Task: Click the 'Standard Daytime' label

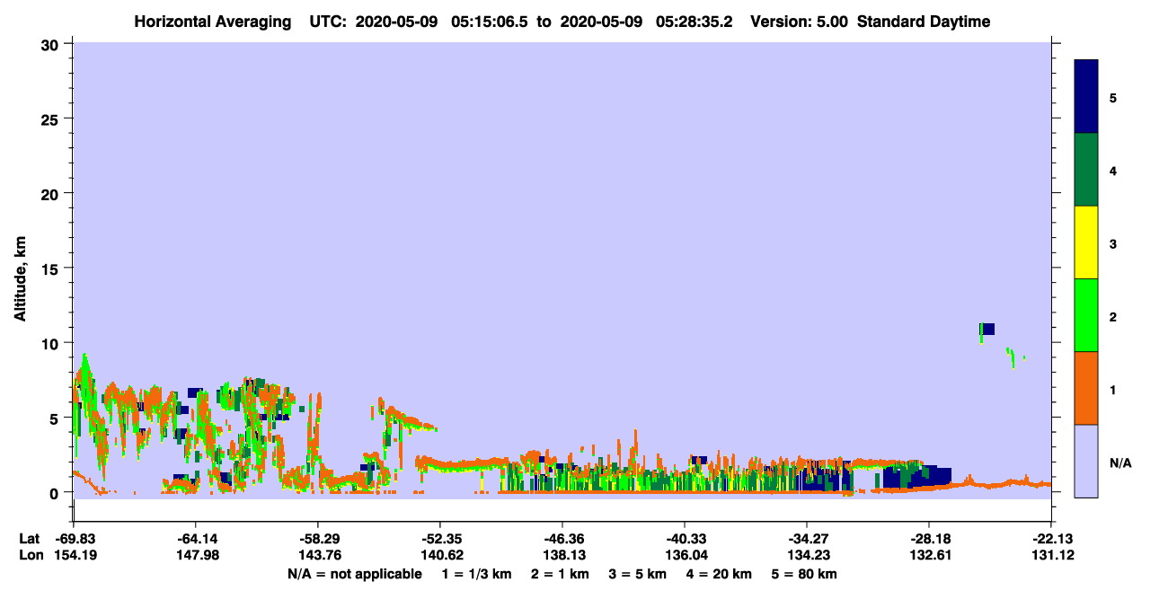Action: click(924, 22)
